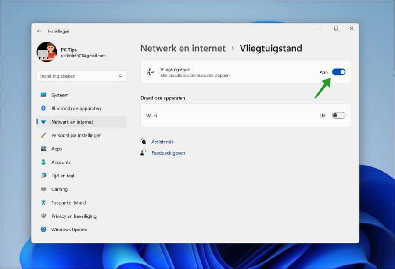Open the Gaming settings category
The width and height of the screenshot is (395, 269).
click(x=82, y=189)
